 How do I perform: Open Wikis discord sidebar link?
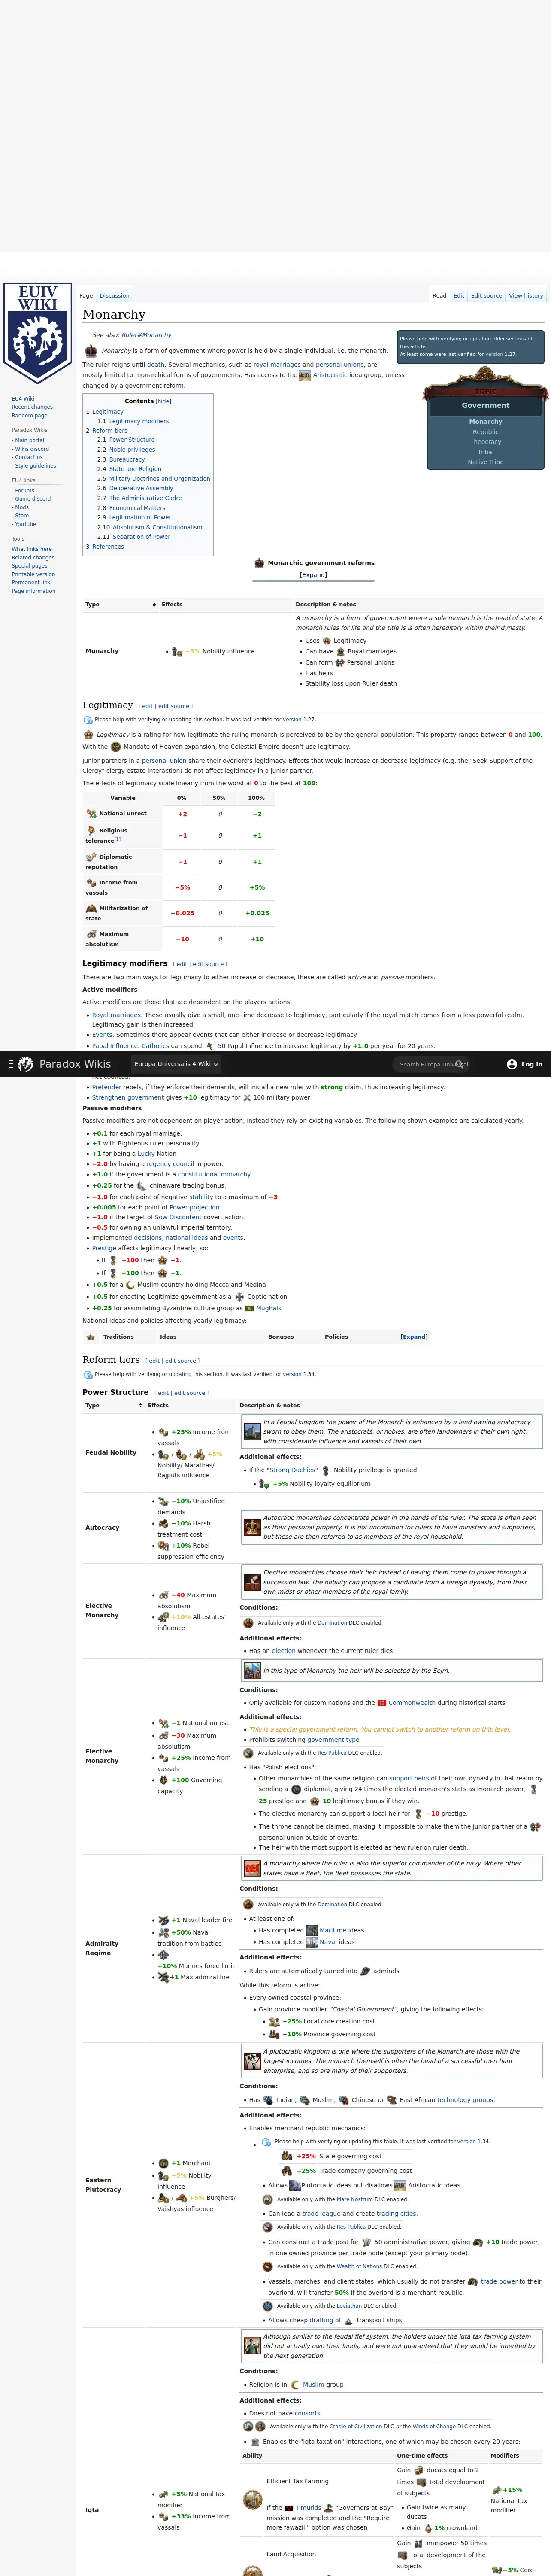pos(32,449)
